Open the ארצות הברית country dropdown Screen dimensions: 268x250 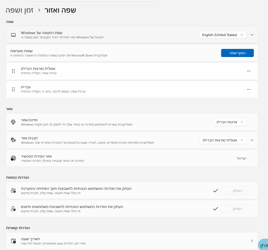pyautogui.click(x=230, y=122)
